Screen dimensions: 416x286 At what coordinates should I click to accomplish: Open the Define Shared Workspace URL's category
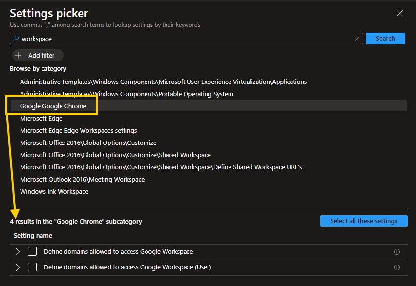(x=161, y=167)
